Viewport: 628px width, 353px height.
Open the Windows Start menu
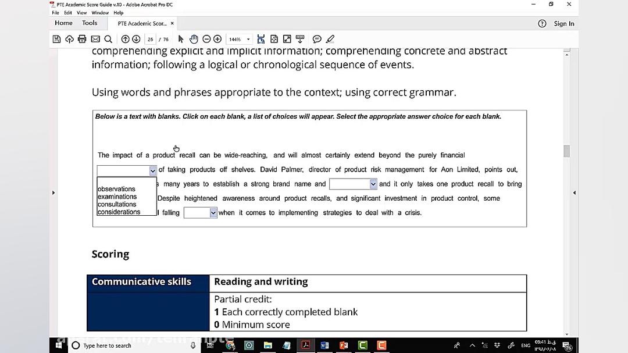(59, 345)
